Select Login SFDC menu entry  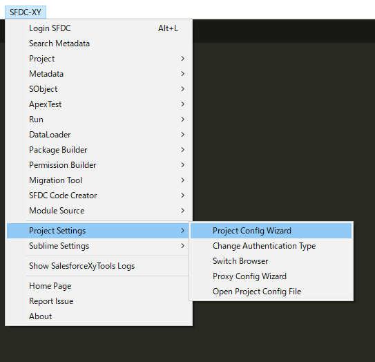pyautogui.click(x=99, y=28)
